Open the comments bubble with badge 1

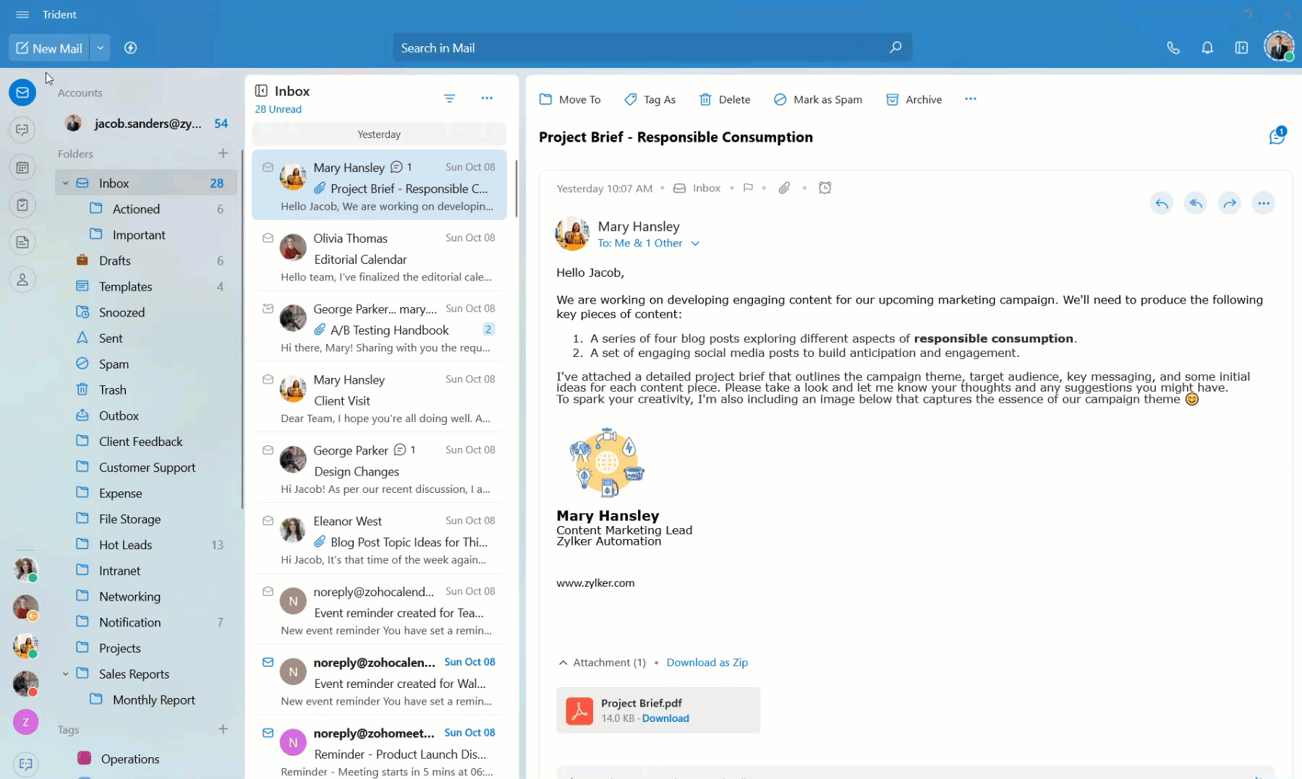click(1277, 136)
